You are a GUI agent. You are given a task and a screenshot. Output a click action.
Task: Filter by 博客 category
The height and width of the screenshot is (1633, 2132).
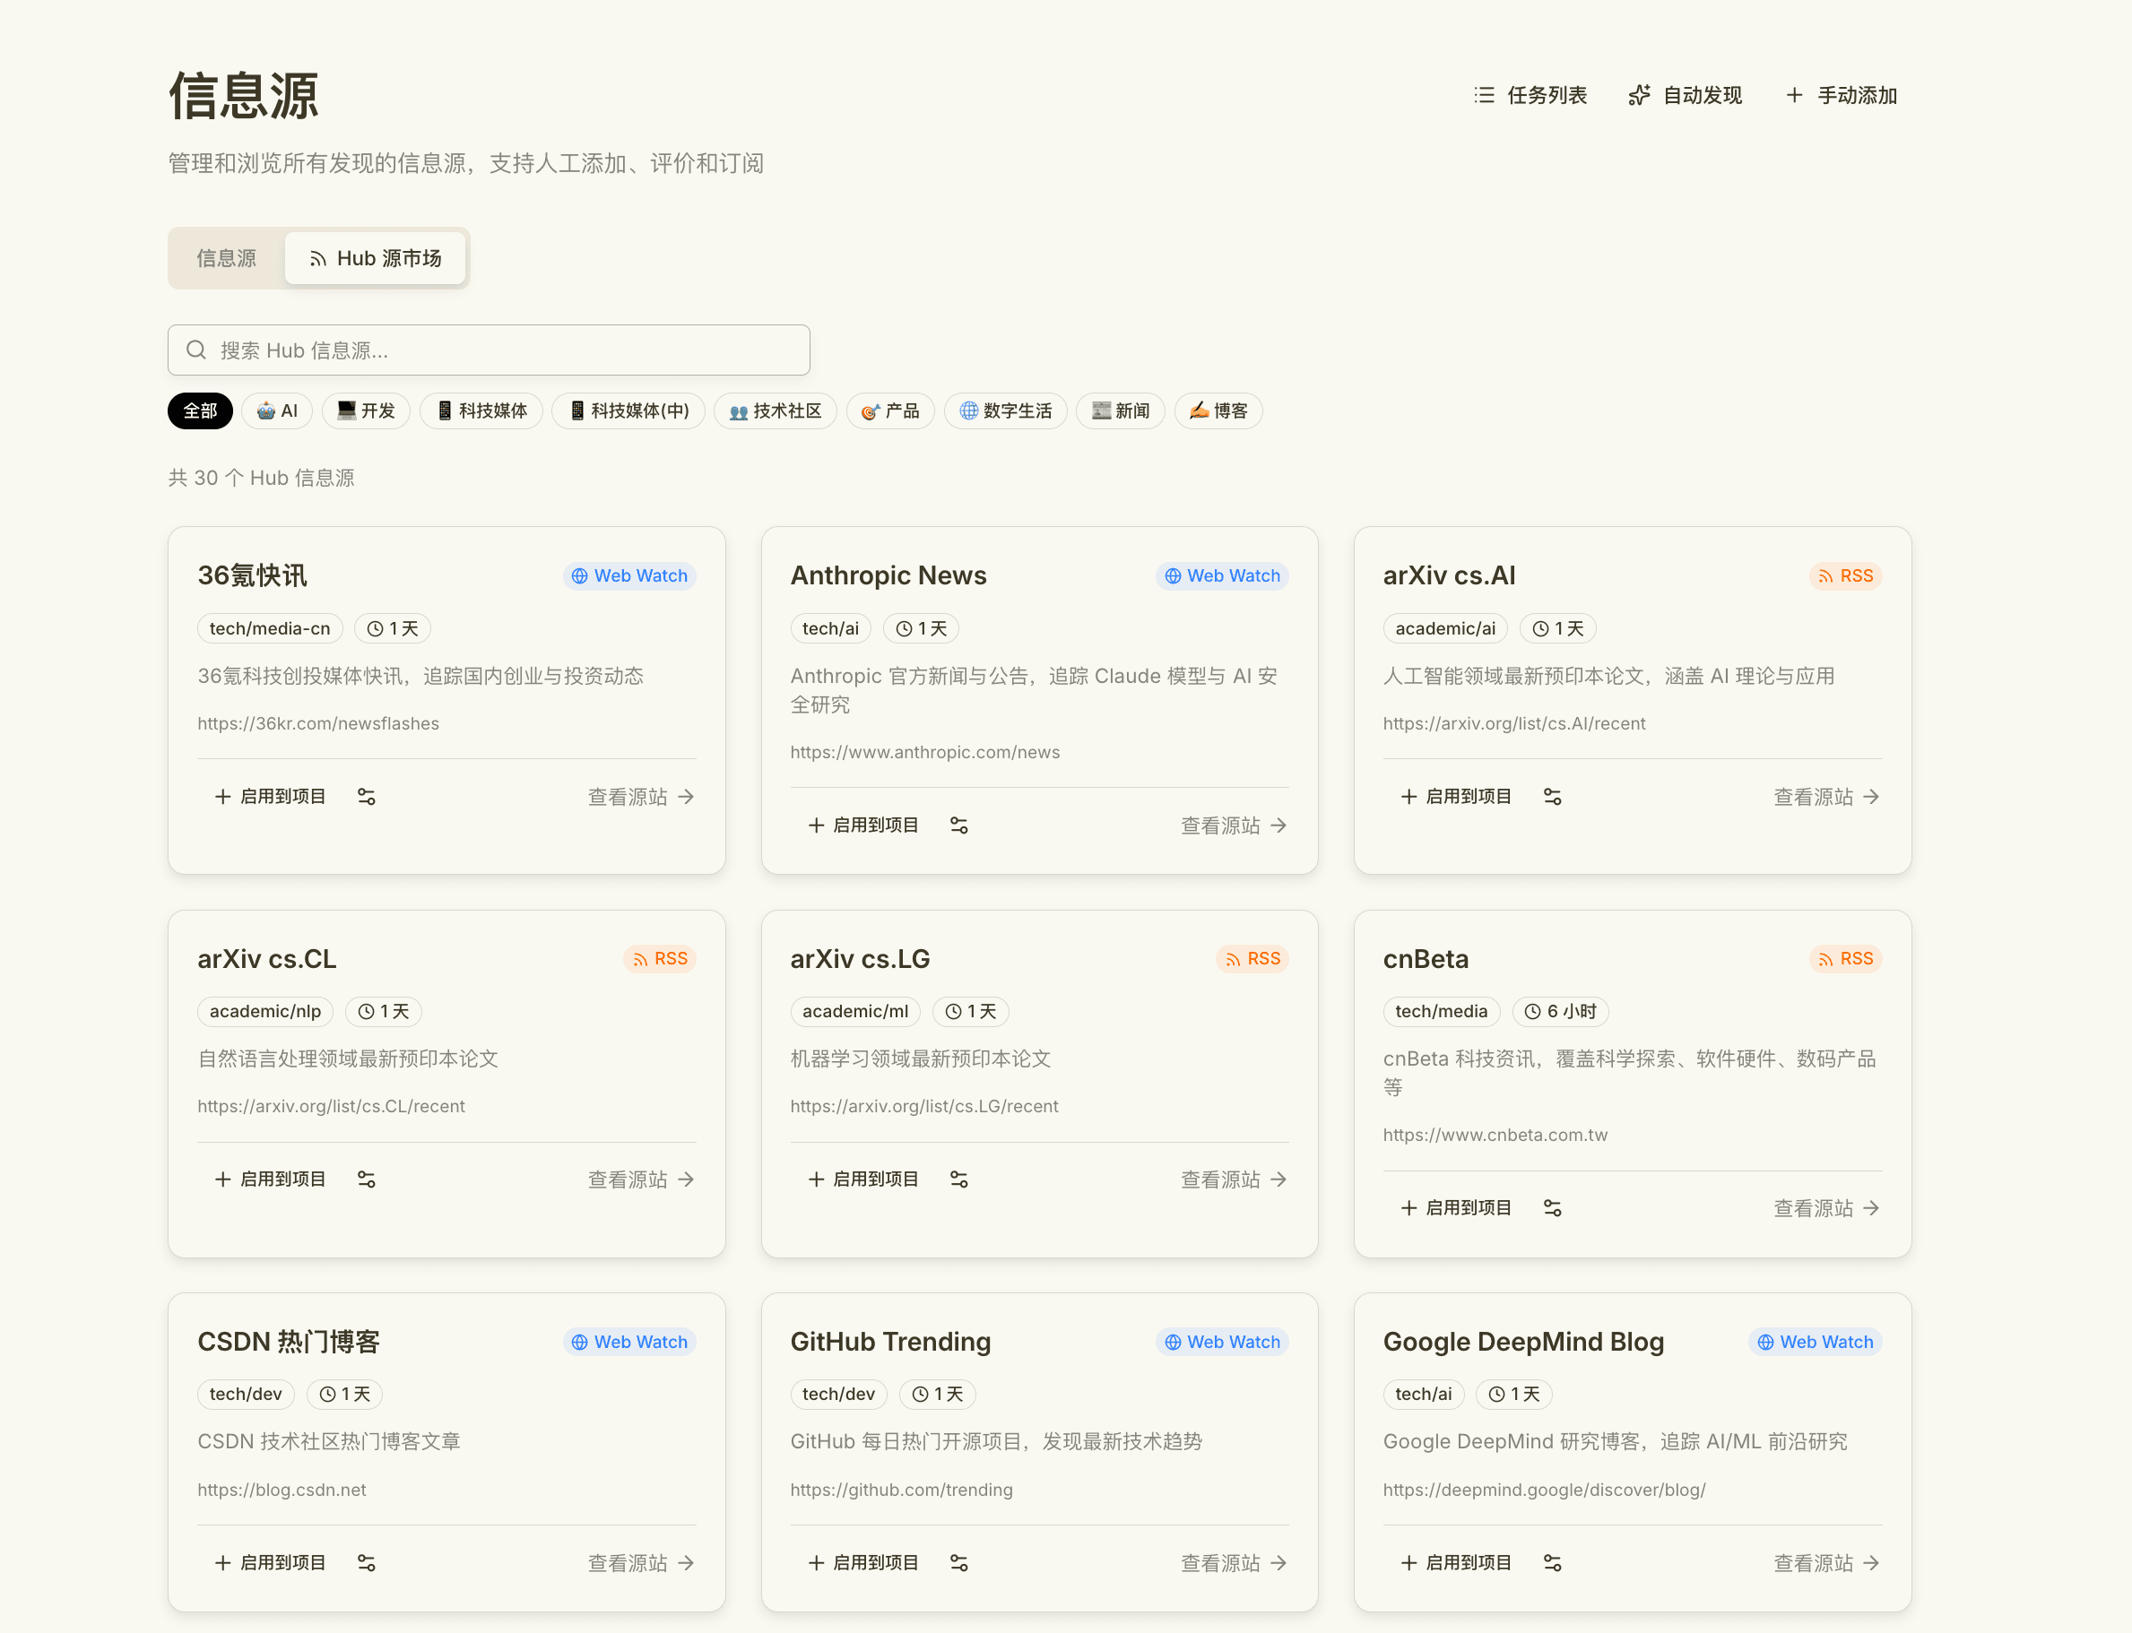1219,411
